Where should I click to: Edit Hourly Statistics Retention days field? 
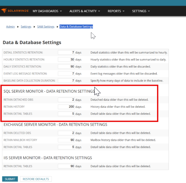click(x=66, y=59)
